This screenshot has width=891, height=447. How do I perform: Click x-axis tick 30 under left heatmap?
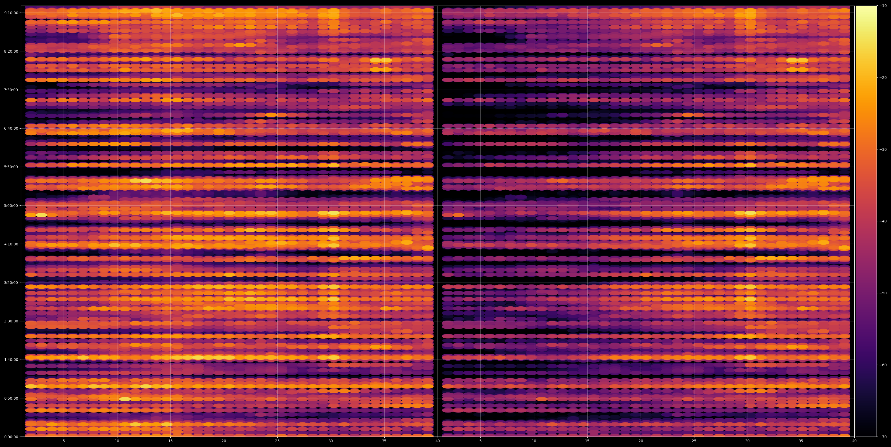331,441
